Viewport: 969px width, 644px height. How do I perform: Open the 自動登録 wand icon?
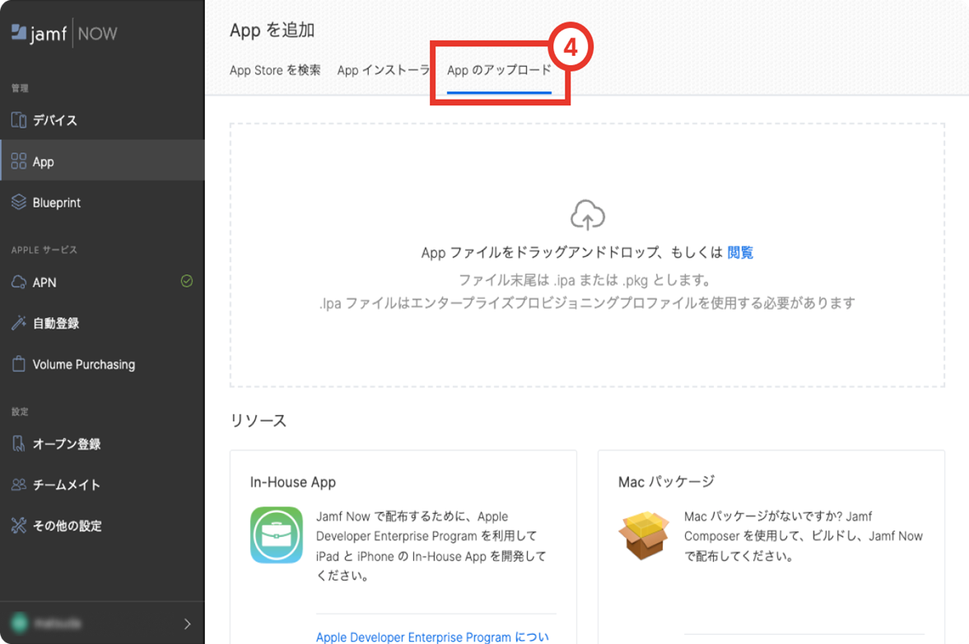(x=19, y=323)
